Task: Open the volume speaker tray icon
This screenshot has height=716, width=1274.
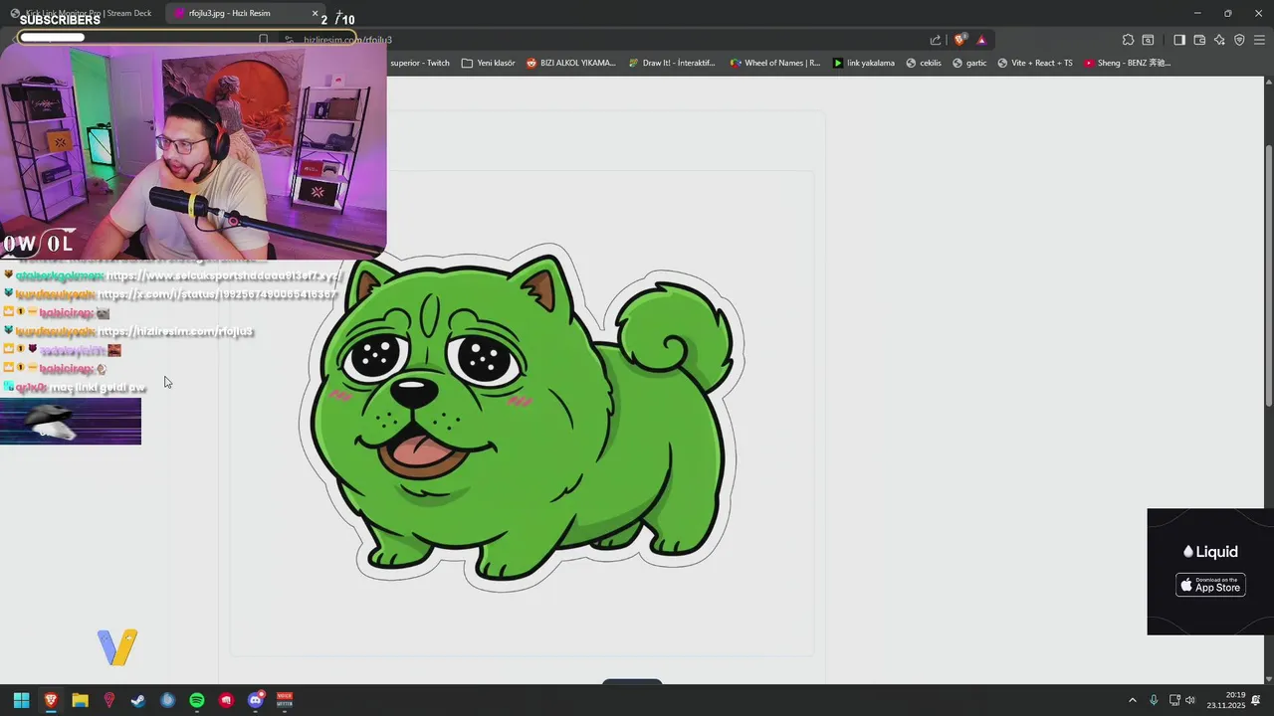Action: (x=1190, y=700)
